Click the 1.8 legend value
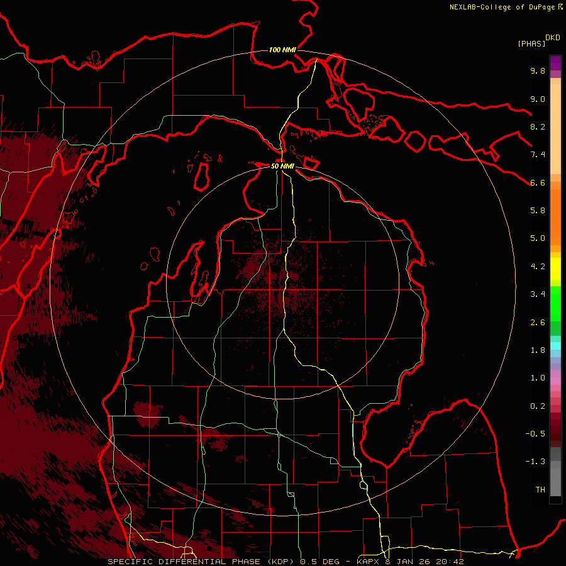 538,350
